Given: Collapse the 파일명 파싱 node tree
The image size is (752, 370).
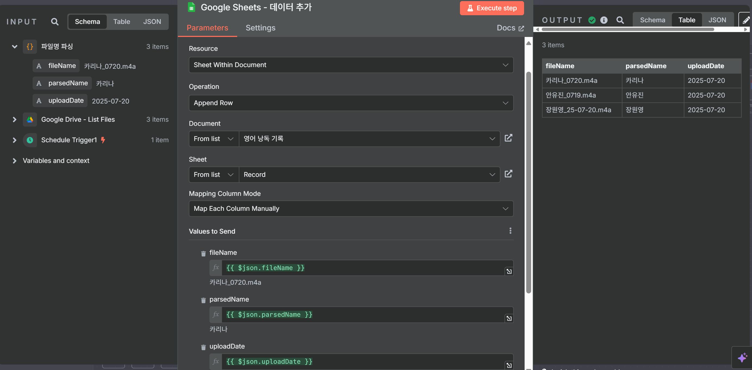Looking at the screenshot, I should 14,47.
